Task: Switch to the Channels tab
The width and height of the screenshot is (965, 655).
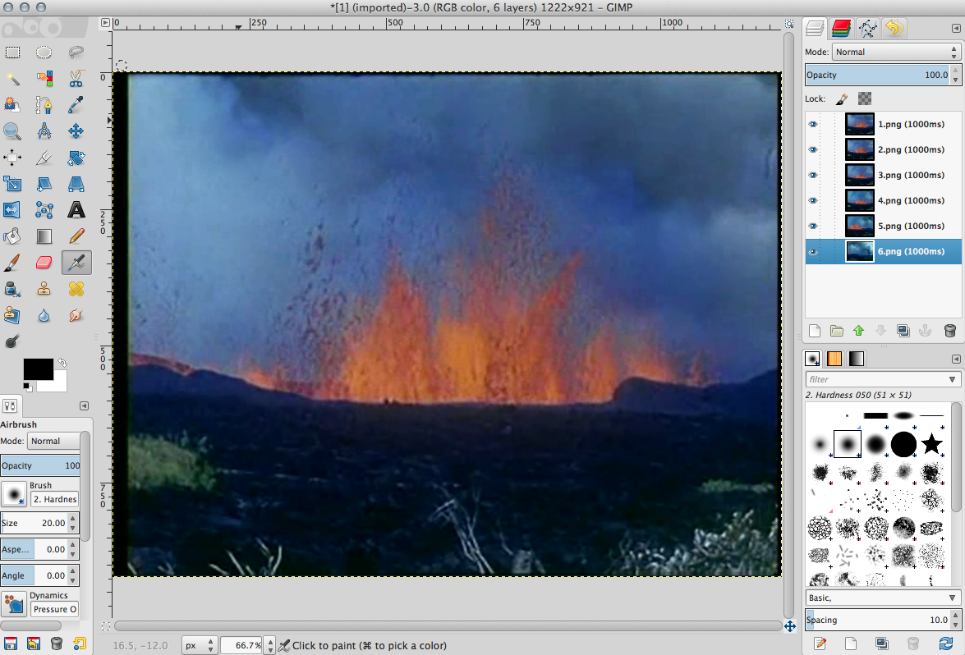Action: coord(841,28)
